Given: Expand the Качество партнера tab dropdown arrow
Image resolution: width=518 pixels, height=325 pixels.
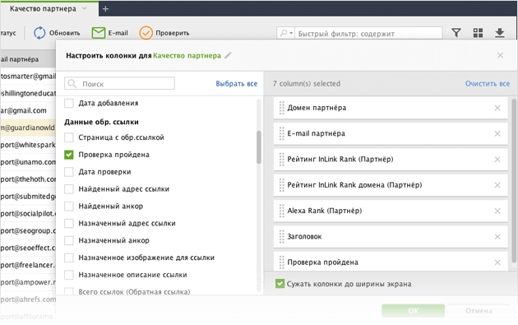Looking at the screenshot, I should click(x=85, y=8).
